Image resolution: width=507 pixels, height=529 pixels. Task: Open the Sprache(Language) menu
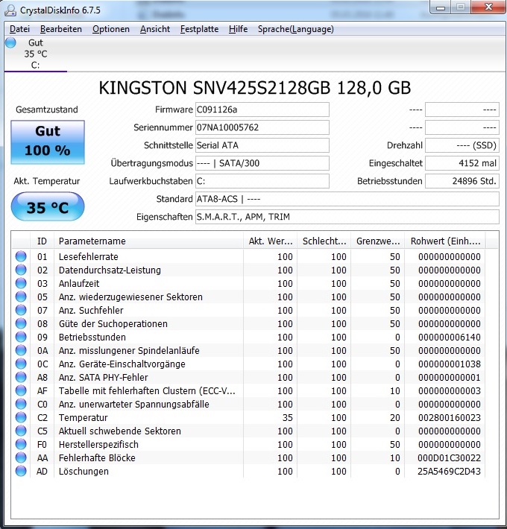pyautogui.click(x=296, y=29)
